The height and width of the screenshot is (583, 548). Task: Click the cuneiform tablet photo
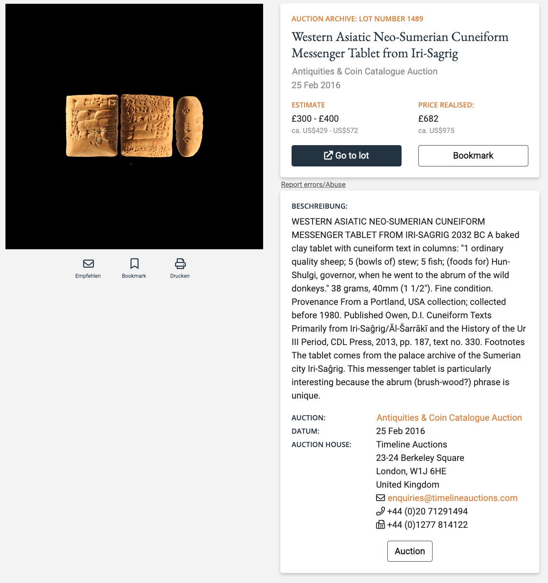(x=134, y=126)
